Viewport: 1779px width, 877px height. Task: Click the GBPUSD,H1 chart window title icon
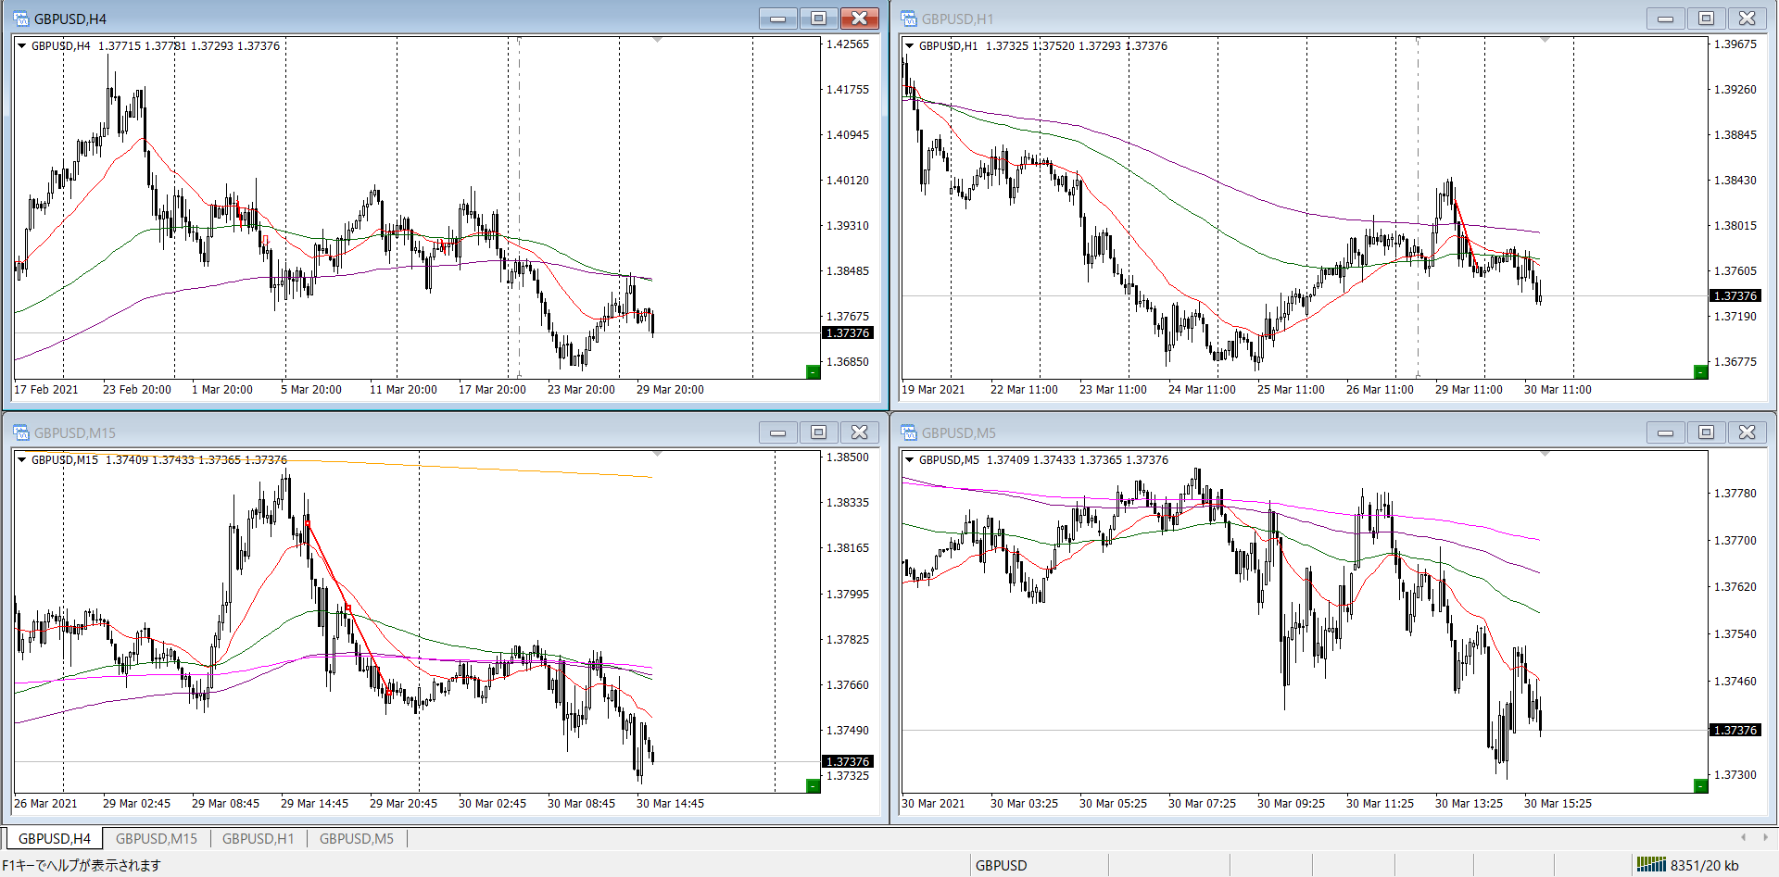(x=909, y=19)
